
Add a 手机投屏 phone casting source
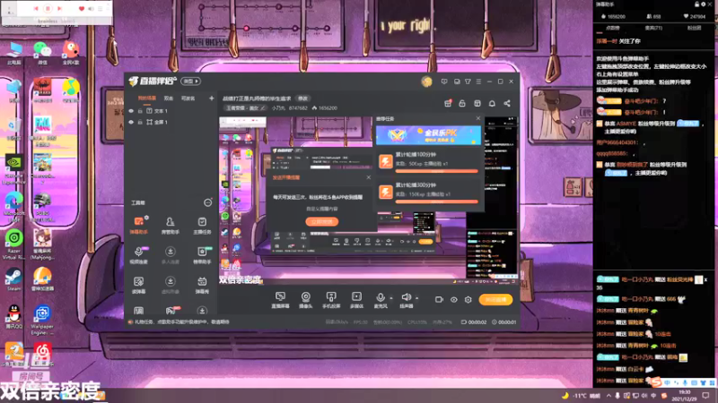point(331,300)
